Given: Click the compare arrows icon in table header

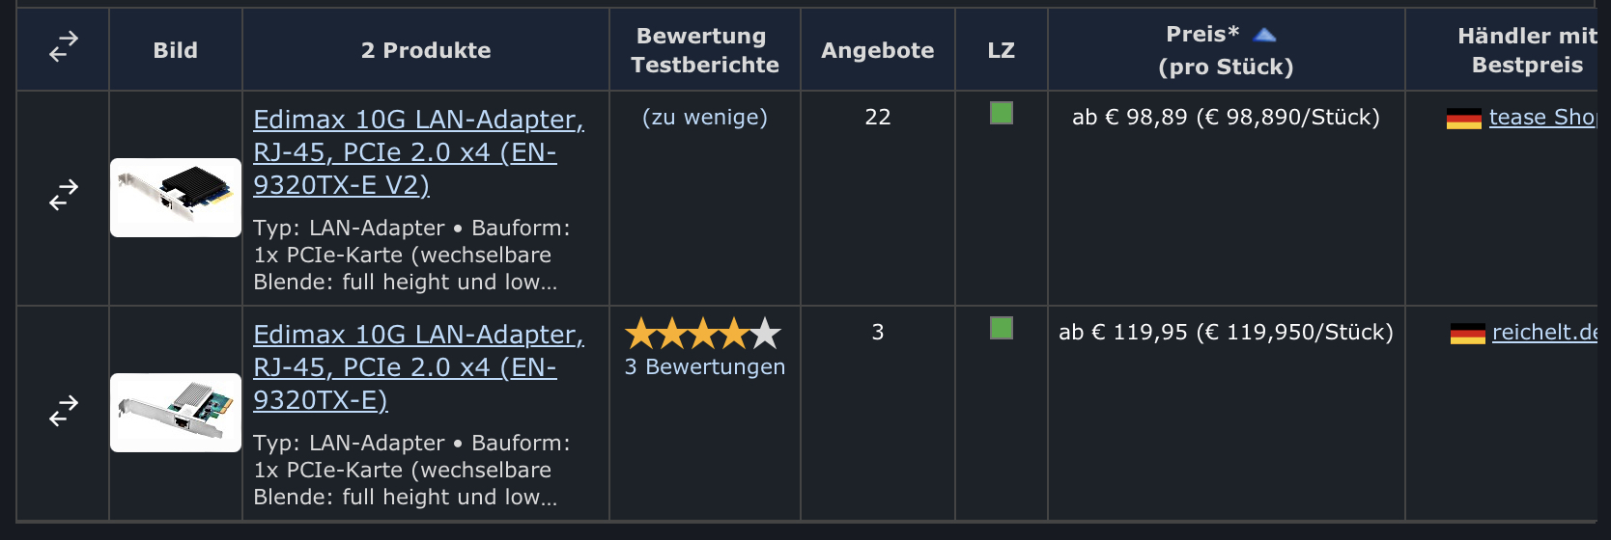Looking at the screenshot, I should click(x=64, y=47).
